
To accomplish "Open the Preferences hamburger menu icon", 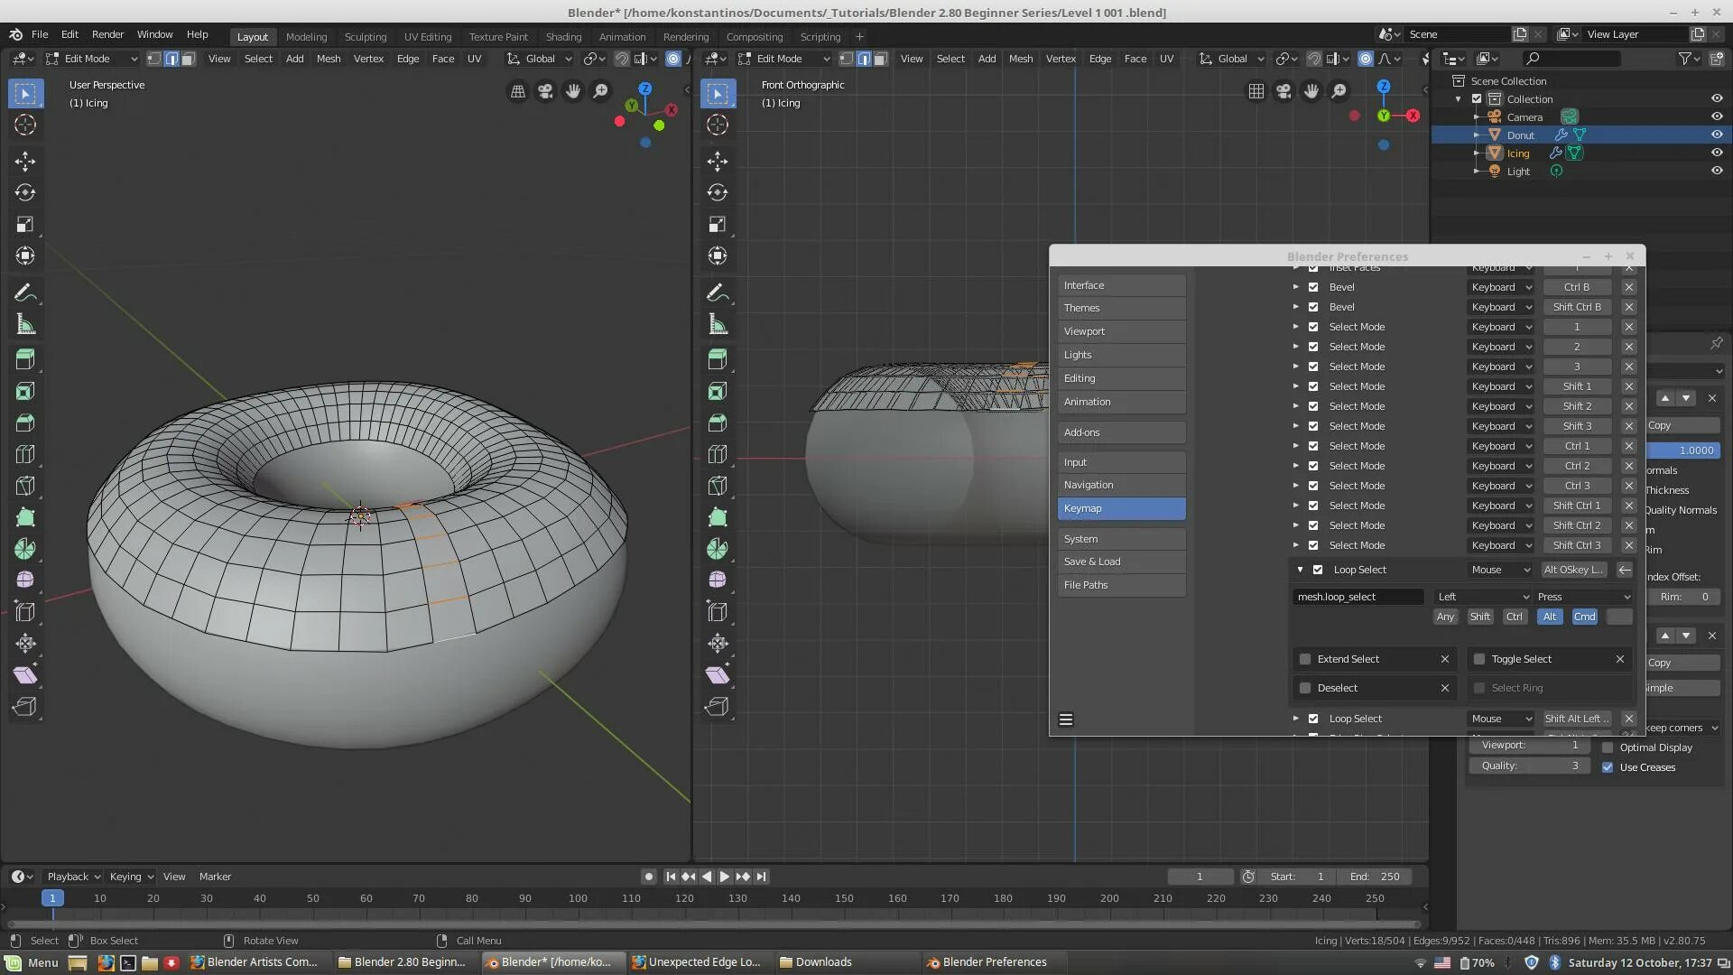I will pyautogui.click(x=1066, y=720).
